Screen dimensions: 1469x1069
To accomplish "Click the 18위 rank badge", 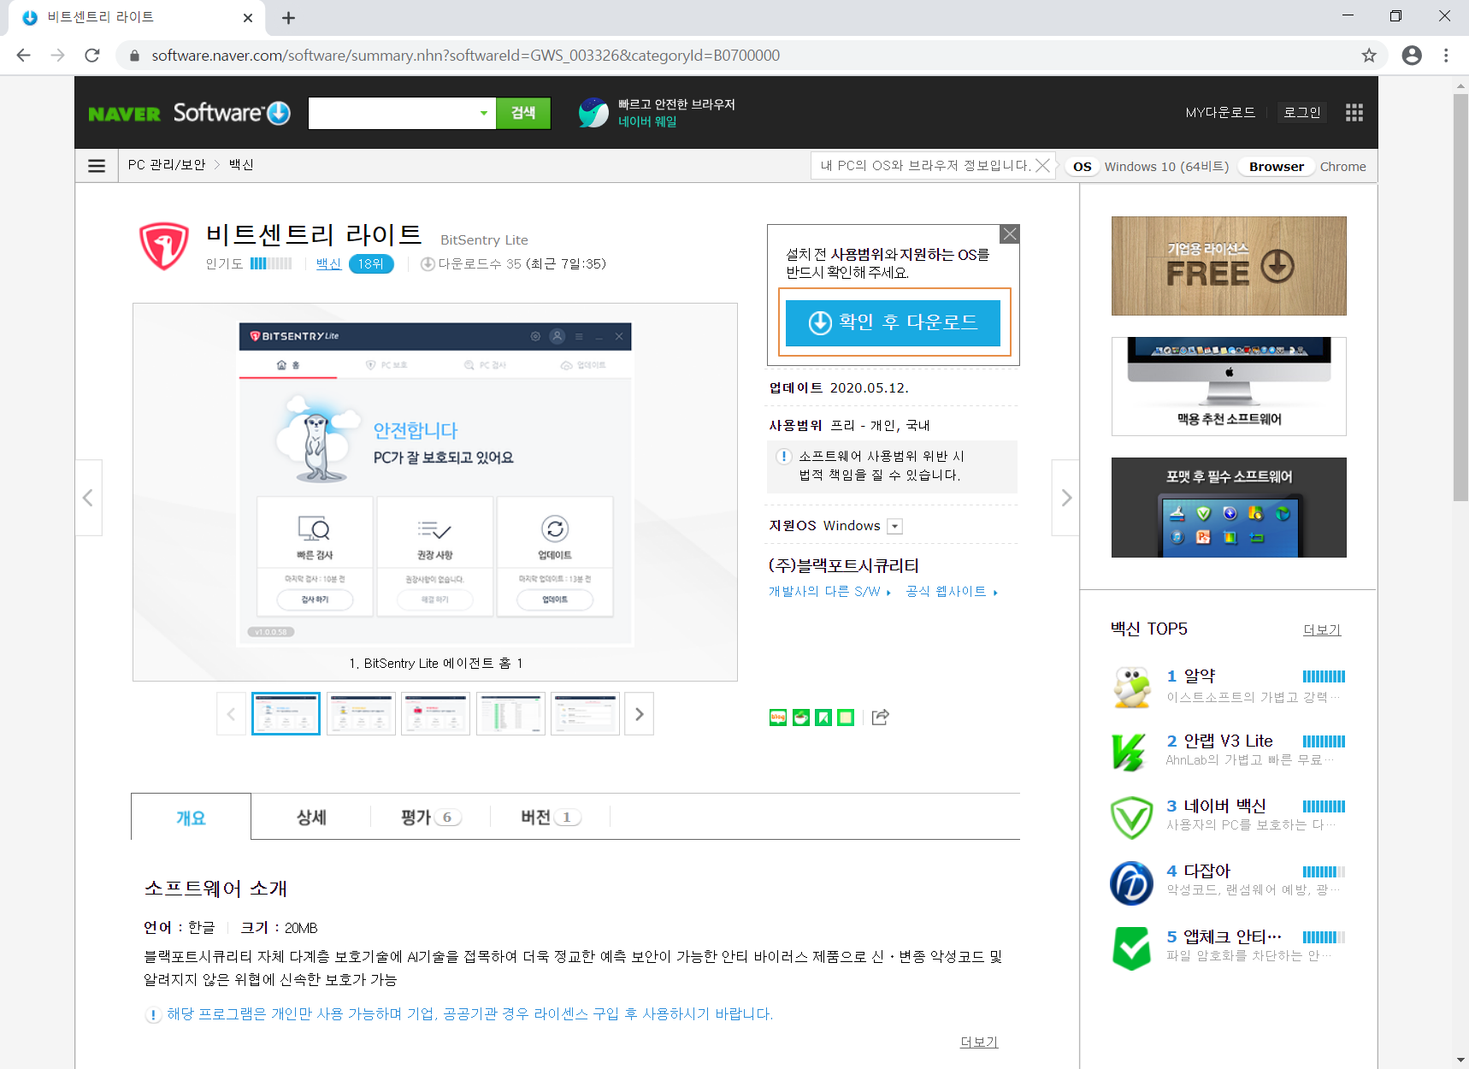I will 371,264.
